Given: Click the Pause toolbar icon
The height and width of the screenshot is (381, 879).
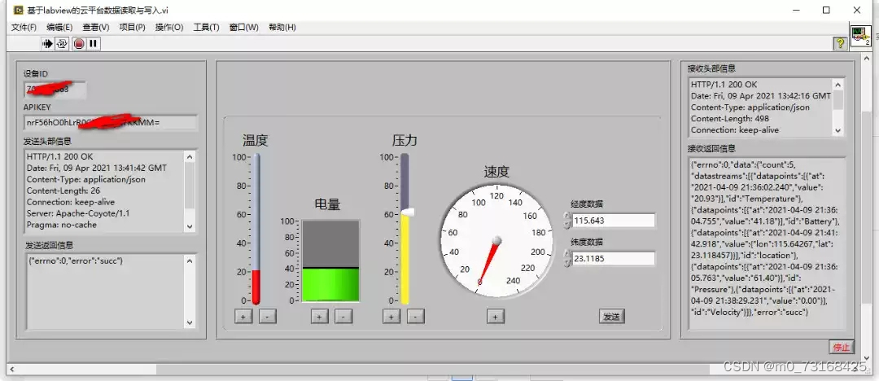Looking at the screenshot, I should (x=93, y=44).
